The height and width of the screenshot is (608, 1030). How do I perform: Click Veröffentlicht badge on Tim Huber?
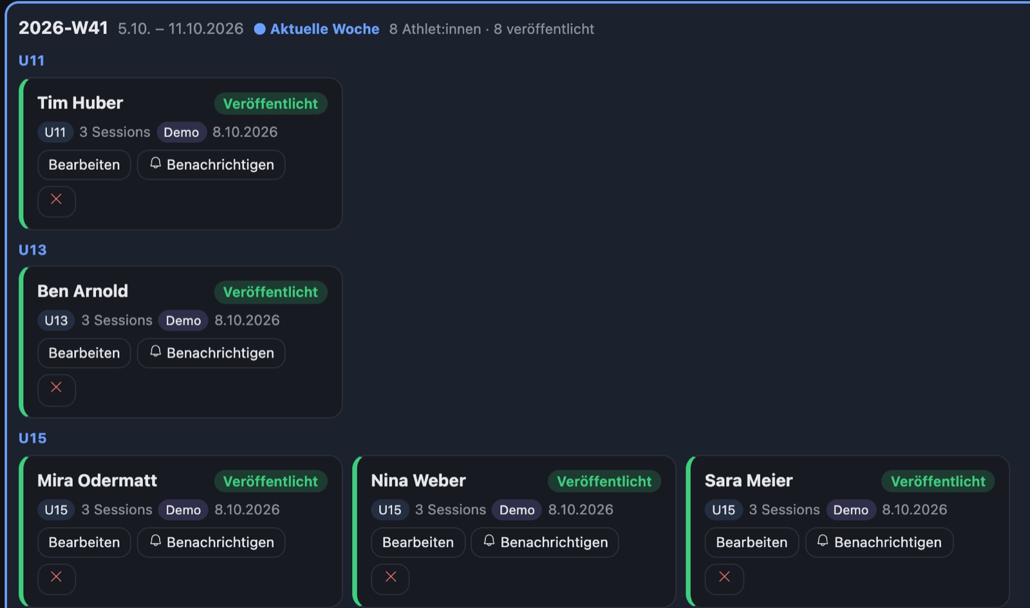[270, 104]
